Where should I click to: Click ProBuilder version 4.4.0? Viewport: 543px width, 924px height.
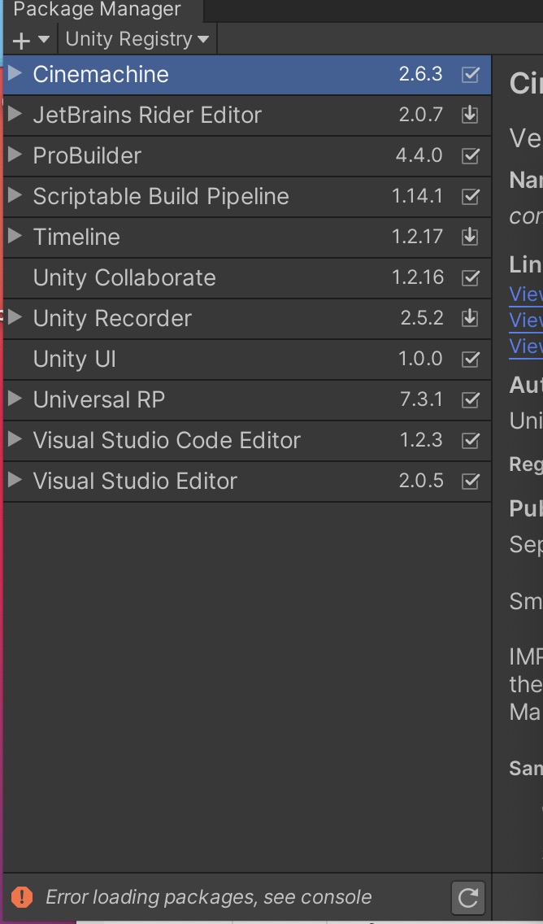419,155
